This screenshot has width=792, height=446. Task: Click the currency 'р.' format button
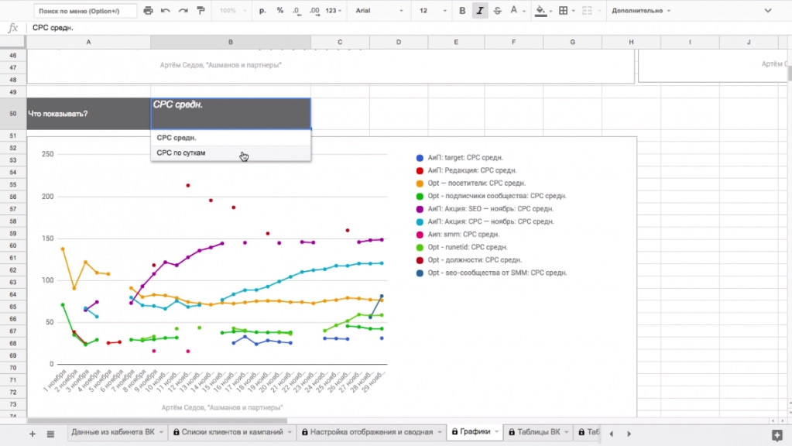coord(262,11)
